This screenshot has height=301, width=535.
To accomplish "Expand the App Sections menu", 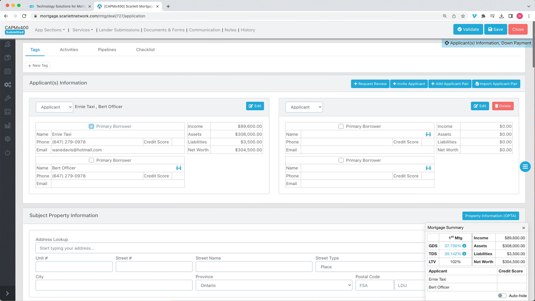I will coord(50,30).
